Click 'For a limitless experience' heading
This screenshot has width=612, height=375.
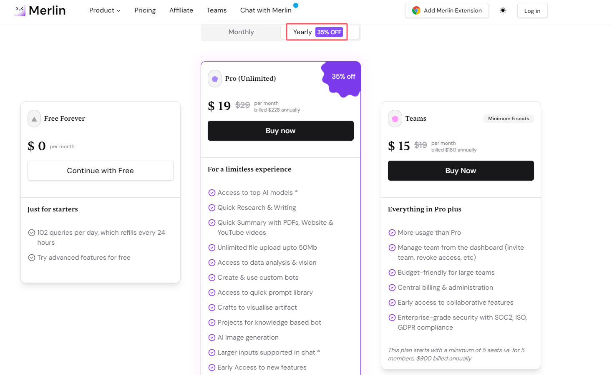coord(249,169)
